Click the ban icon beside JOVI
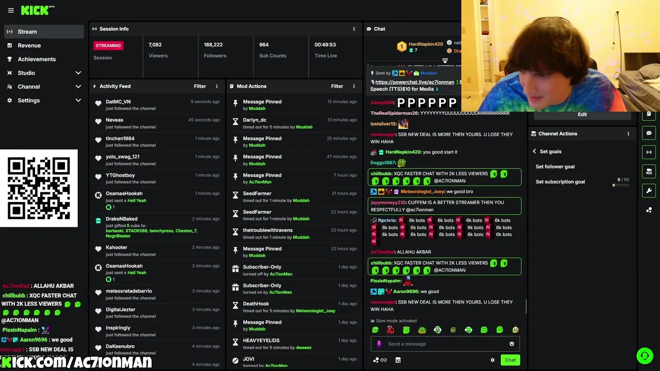Screen dimensions: 660x371 click(x=235, y=361)
